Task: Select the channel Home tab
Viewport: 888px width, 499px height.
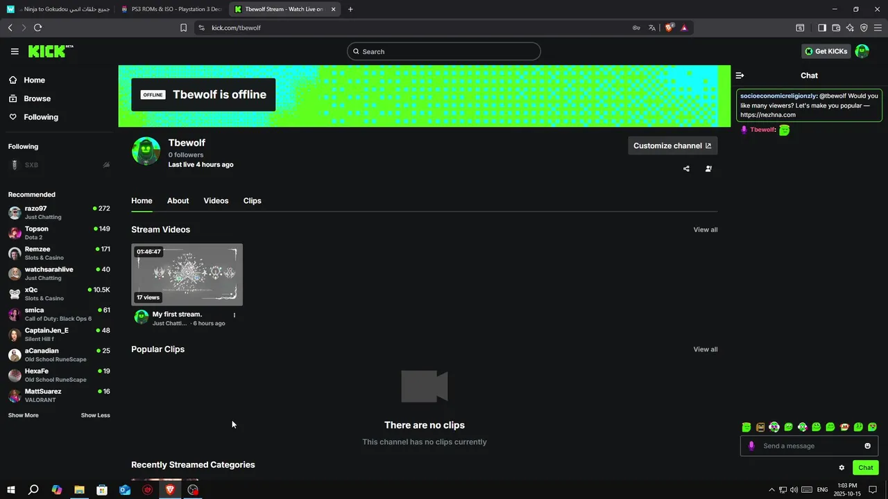Action: (x=142, y=200)
